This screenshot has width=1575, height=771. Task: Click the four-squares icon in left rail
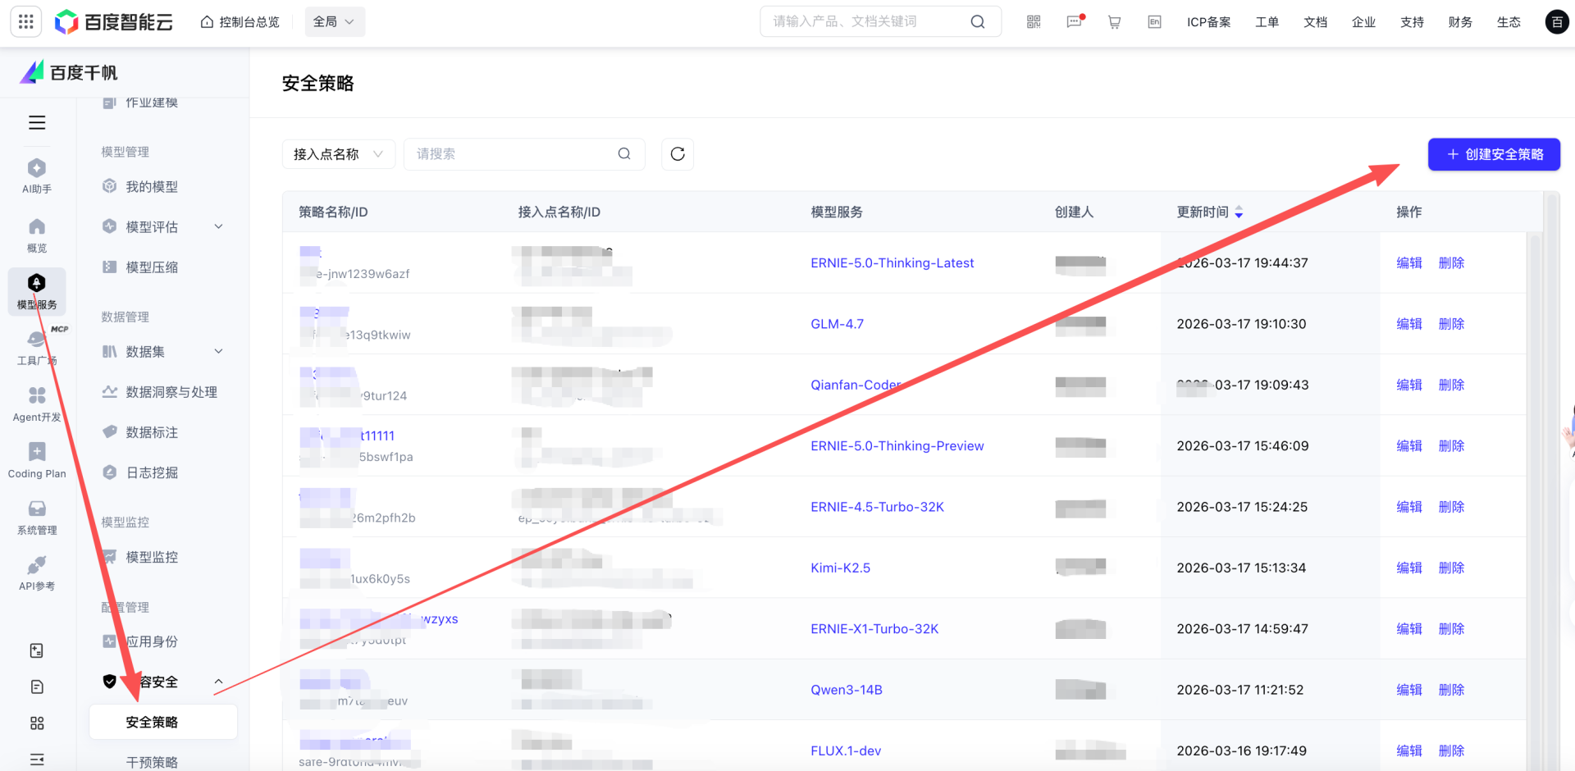click(37, 723)
